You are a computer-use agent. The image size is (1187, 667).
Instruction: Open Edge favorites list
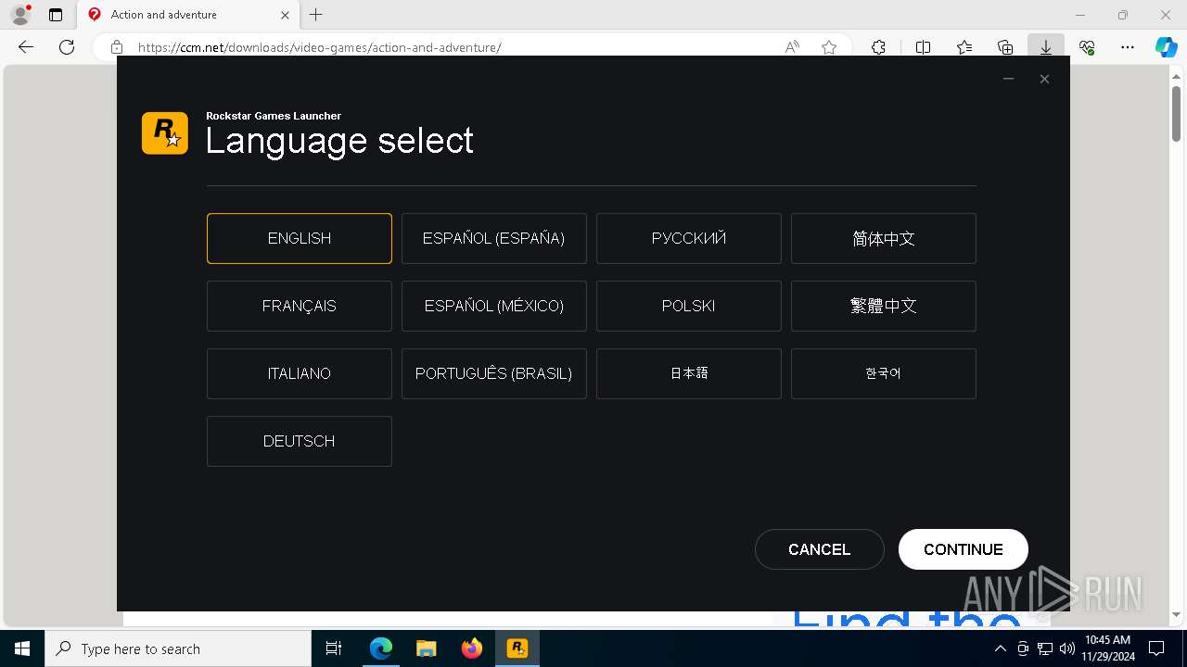coord(964,47)
